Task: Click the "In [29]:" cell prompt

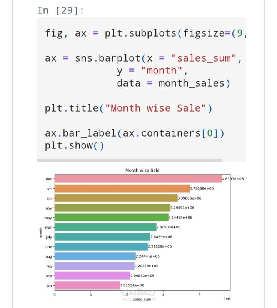Action: point(60,10)
